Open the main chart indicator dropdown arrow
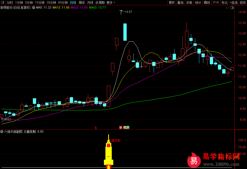The height and width of the screenshot is (169, 247). (34, 8)
